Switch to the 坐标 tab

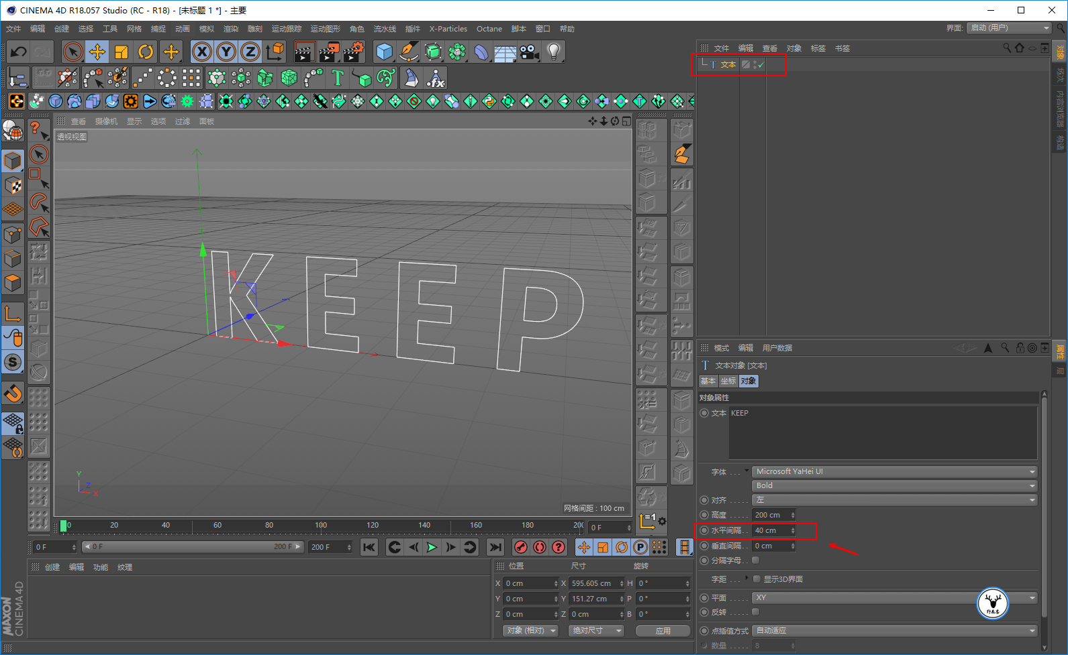click(728, 381)
